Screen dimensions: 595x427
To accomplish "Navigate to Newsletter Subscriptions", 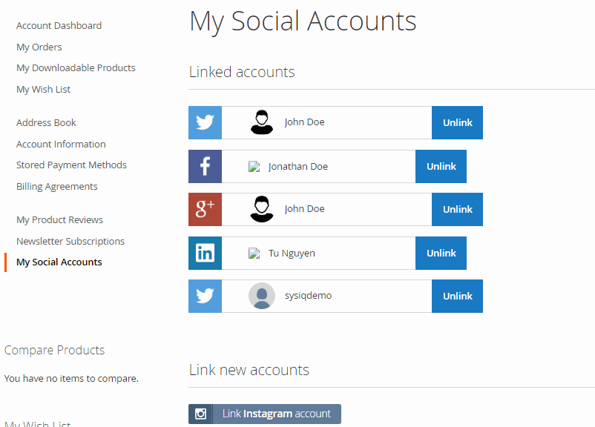I will 70,241.
